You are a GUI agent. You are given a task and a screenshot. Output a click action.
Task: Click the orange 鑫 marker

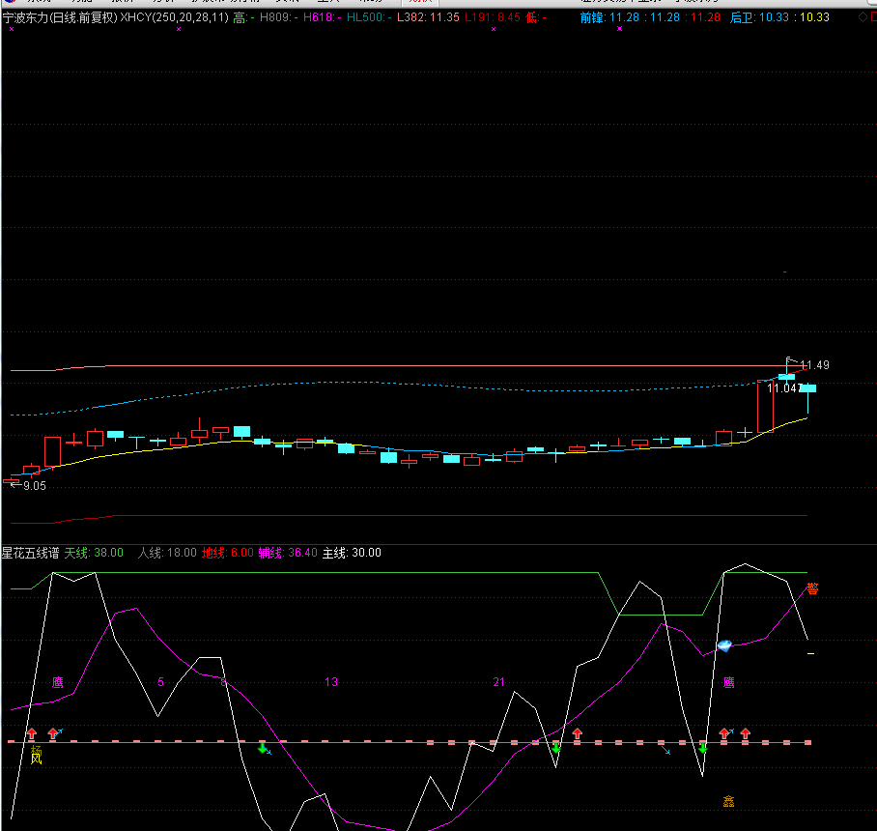[x=728, y=801]
